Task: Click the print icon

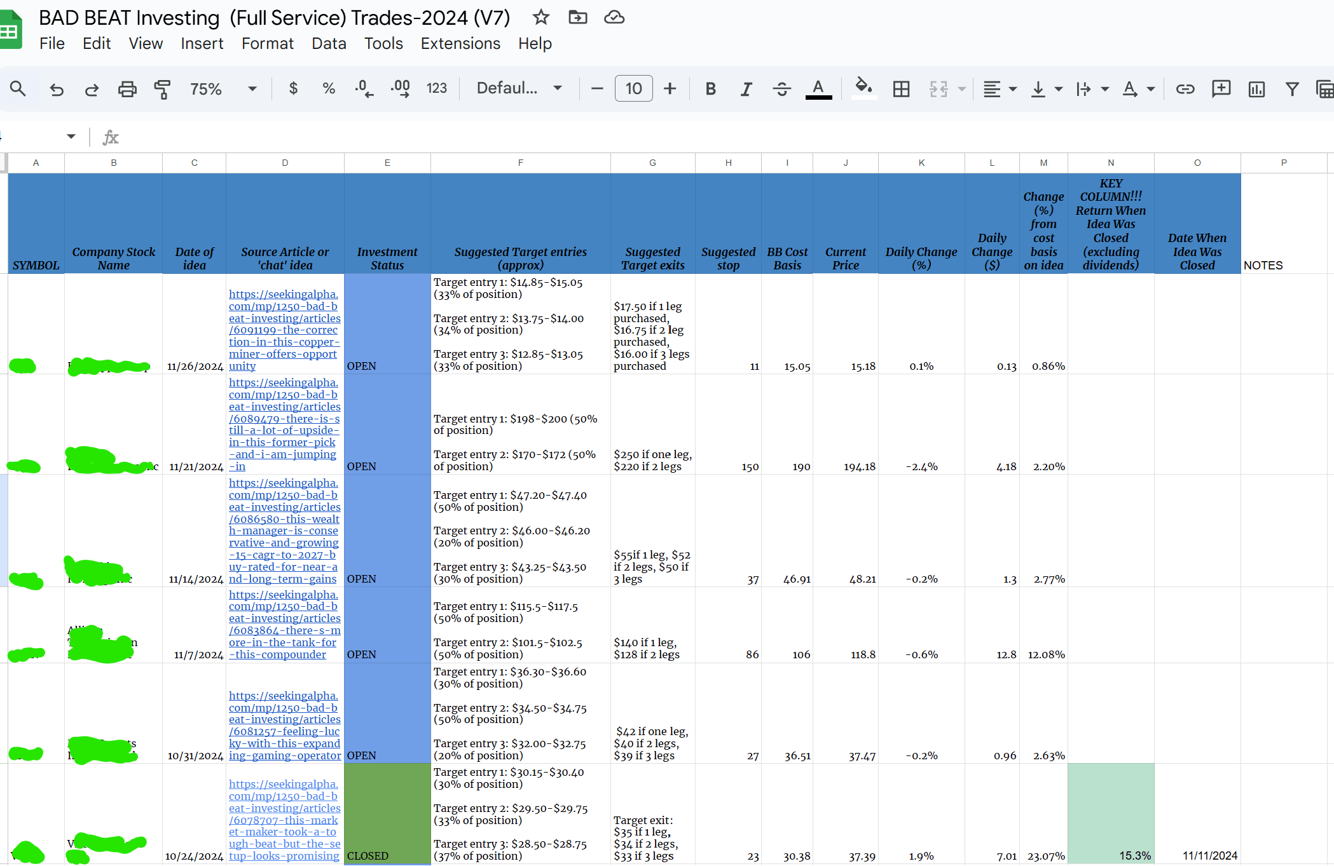Action: point(127,89)
